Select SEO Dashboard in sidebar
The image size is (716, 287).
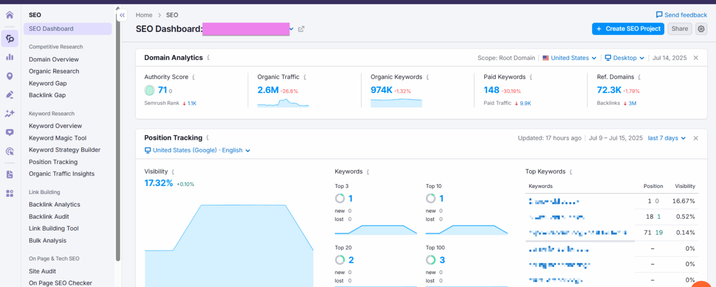pyautogui.click(x=67, y=29)
